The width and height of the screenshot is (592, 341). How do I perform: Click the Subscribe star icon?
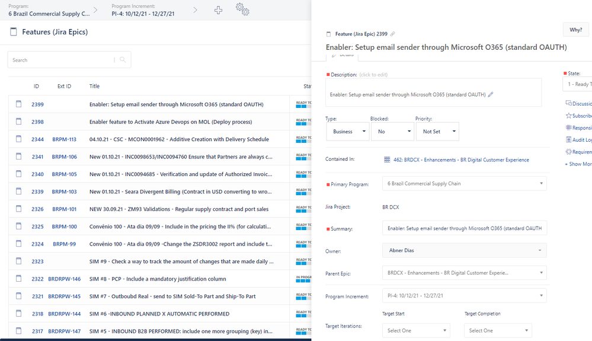pos(568,116)
